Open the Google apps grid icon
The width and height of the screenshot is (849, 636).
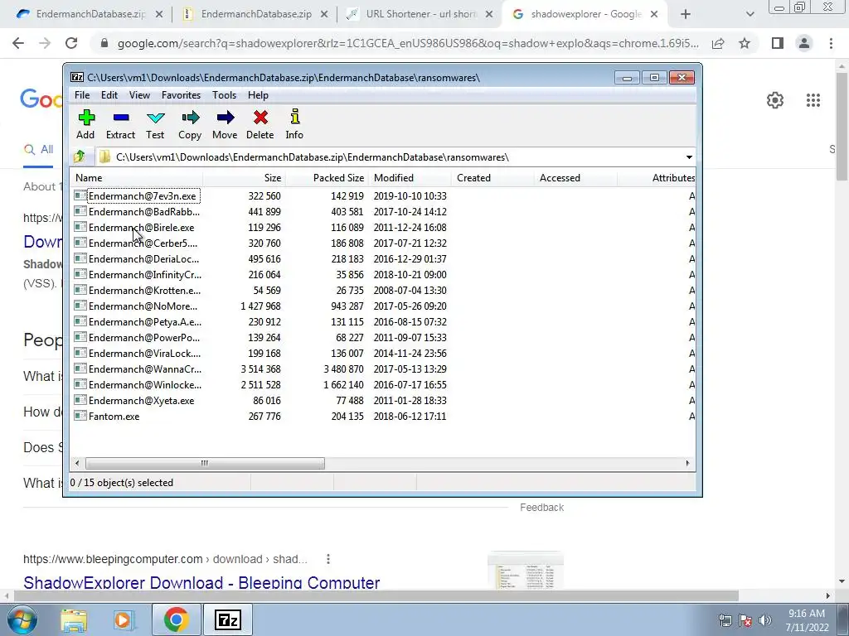[x=813, y=100]
